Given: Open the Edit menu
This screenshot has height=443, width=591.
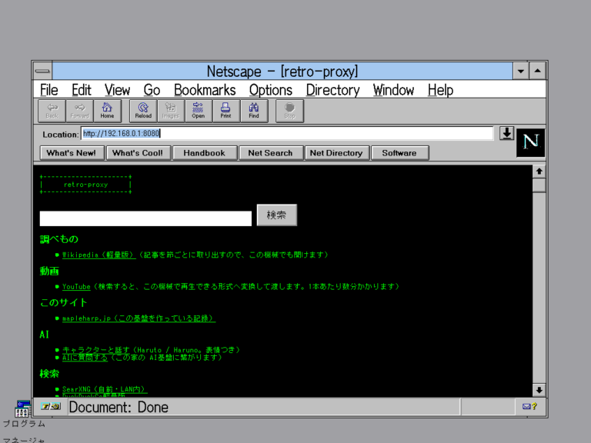Looking at the screenshot, I should coord(82,90).
